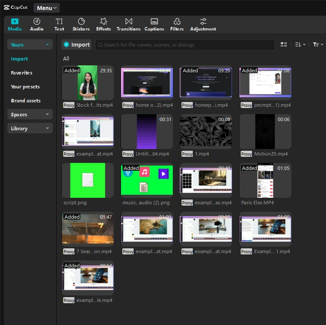Click the media search field

tap(185, 45)
